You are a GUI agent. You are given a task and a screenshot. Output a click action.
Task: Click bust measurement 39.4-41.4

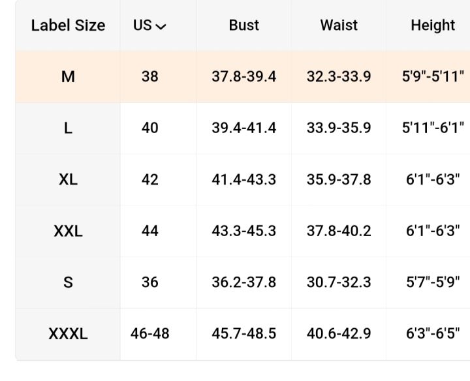243,129
